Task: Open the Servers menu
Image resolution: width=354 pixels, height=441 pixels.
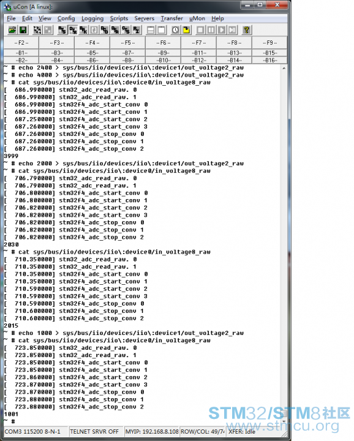Action: click(x=145, y=18)
